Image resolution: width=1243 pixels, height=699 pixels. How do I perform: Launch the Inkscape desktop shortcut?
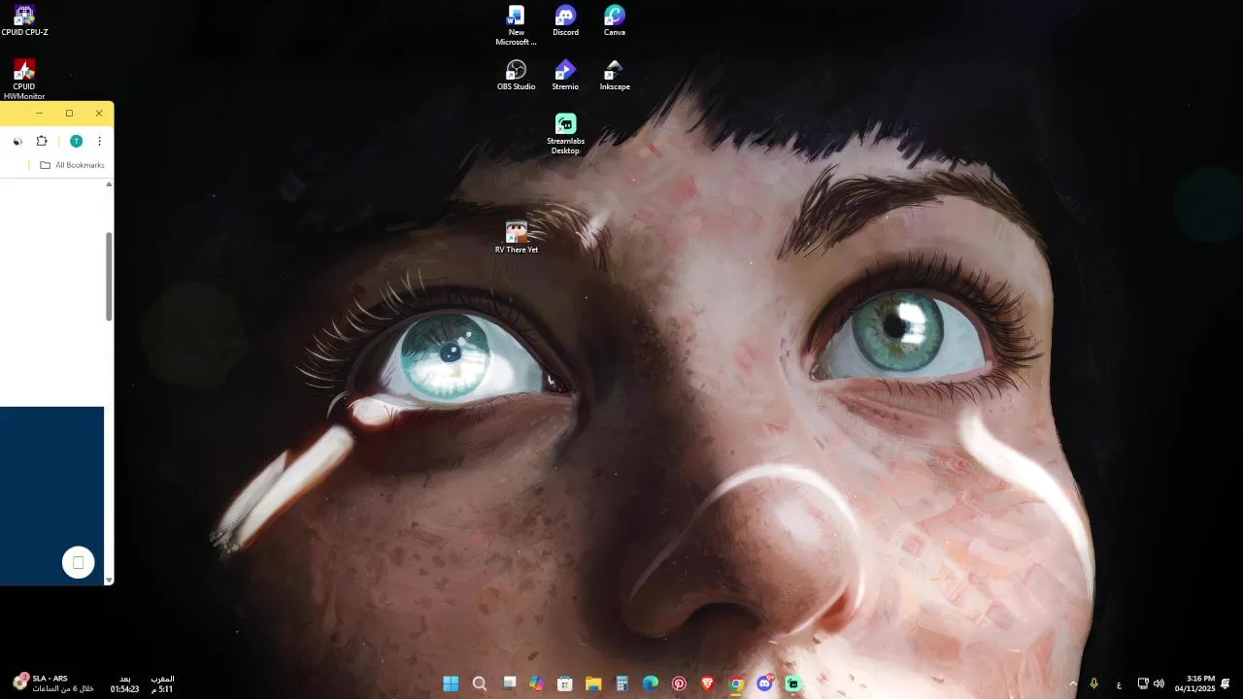tap(615, 76)
